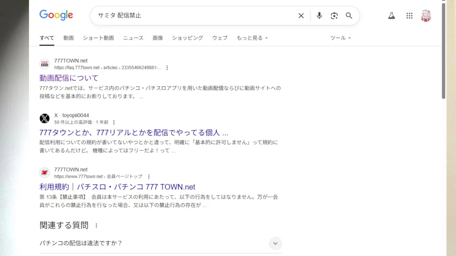The image size is (456, 256).
Task: Switch to the ウェブ tab
Action: click(220, 38)
